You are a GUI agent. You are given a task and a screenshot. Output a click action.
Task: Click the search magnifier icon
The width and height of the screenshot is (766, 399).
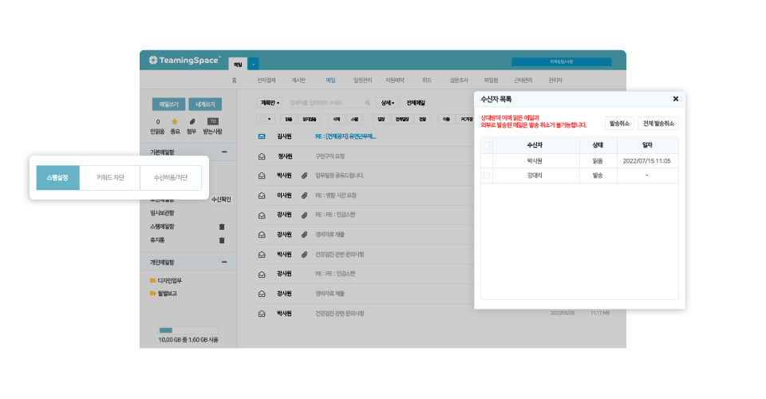click(367, 103)
